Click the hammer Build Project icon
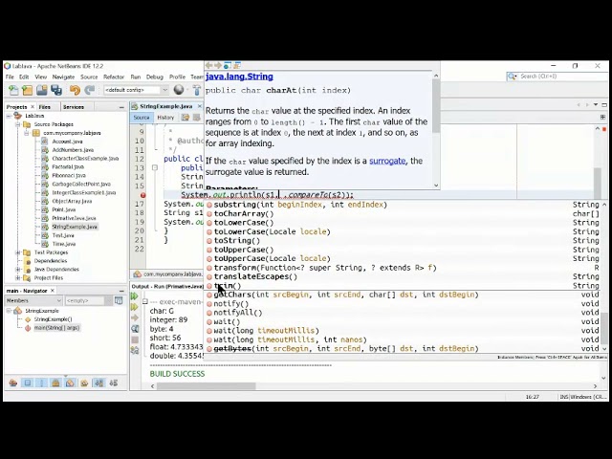Viewport: 612px width, 459px height. click(x=197, y=90)
